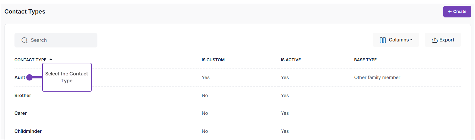Click the Export upload icon

tap(435, 40)
